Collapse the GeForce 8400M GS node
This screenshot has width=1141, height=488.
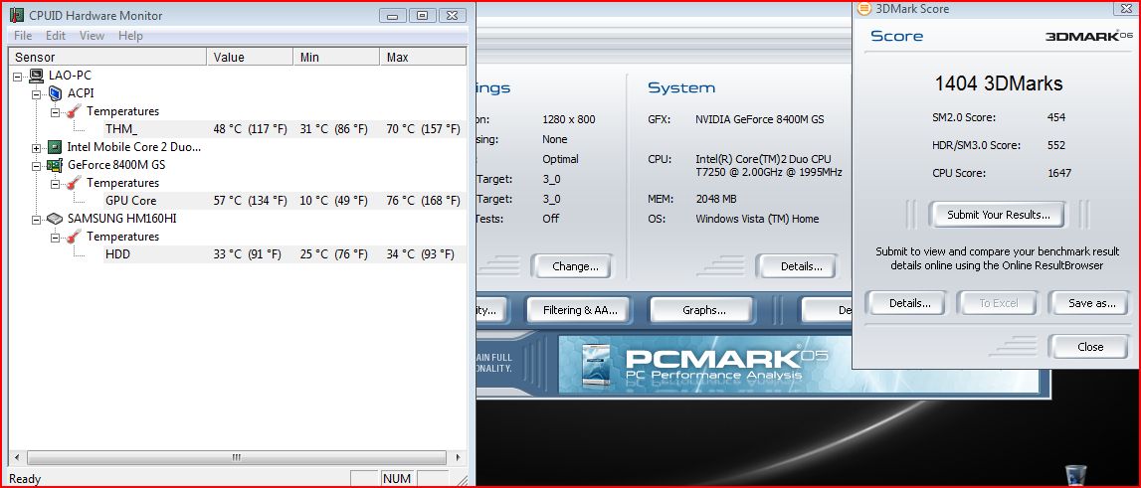pos(37,165)
